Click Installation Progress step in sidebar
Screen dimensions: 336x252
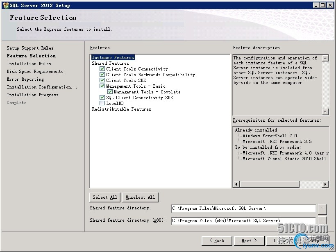click(x=32, y=95)
